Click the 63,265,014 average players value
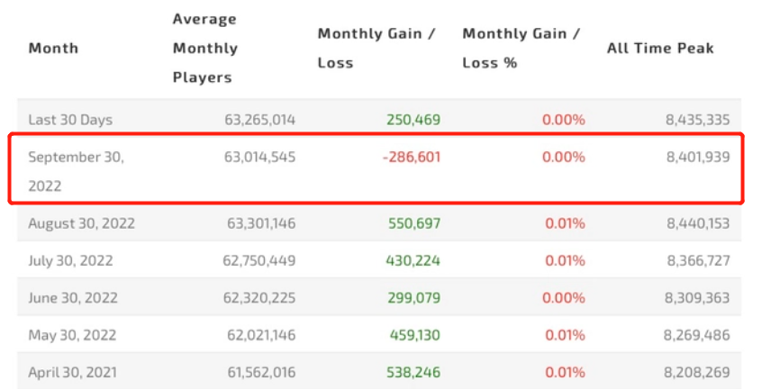This screenshot has width=762, height=389. tap(259, 120)
